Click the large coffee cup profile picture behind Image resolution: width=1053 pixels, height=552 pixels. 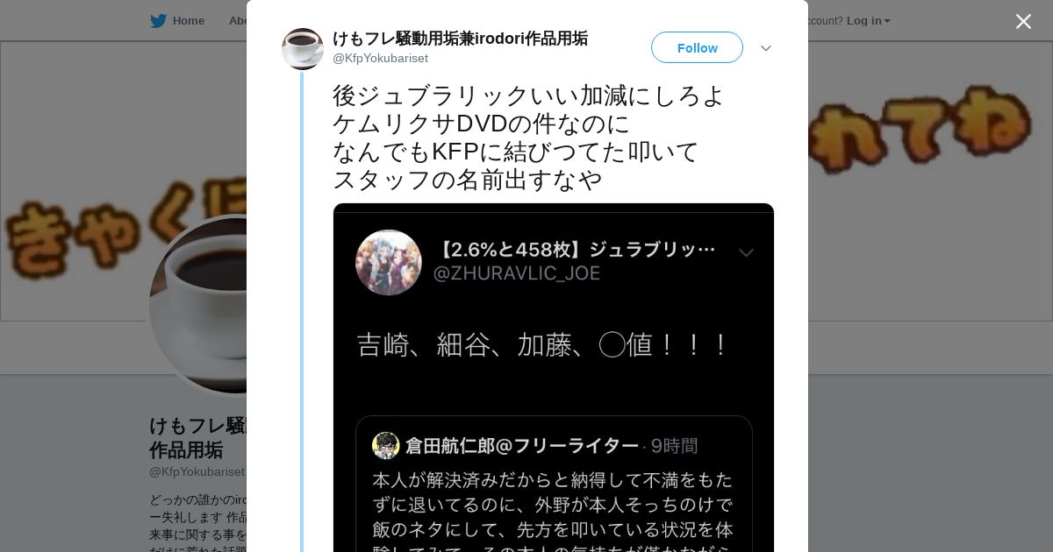[x=197, y=304]
